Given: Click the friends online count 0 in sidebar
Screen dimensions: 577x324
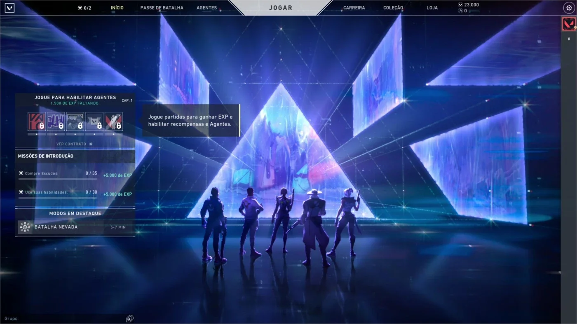Looking at the screenshot, I should point(569,39).
